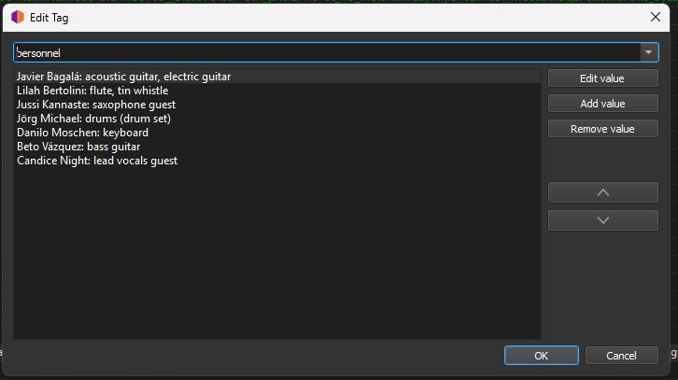678x380 pixels.
Task: Select the Javier Bagalá guitar entry
Action: (123, 77)
